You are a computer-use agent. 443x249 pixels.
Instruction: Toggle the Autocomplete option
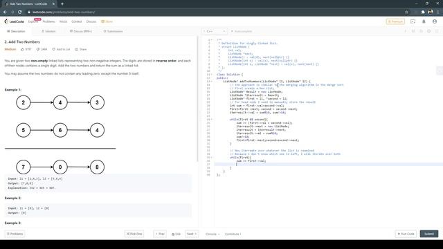point(242,31)
